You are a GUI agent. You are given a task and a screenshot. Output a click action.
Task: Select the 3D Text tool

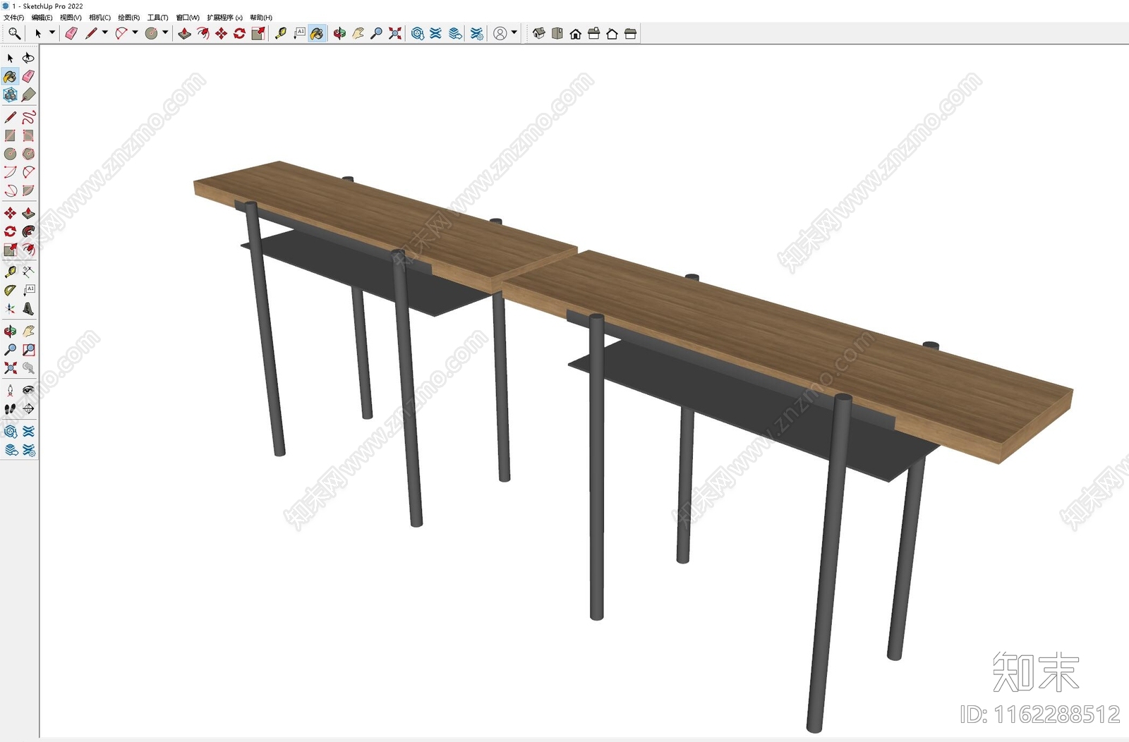click(28, 308)
